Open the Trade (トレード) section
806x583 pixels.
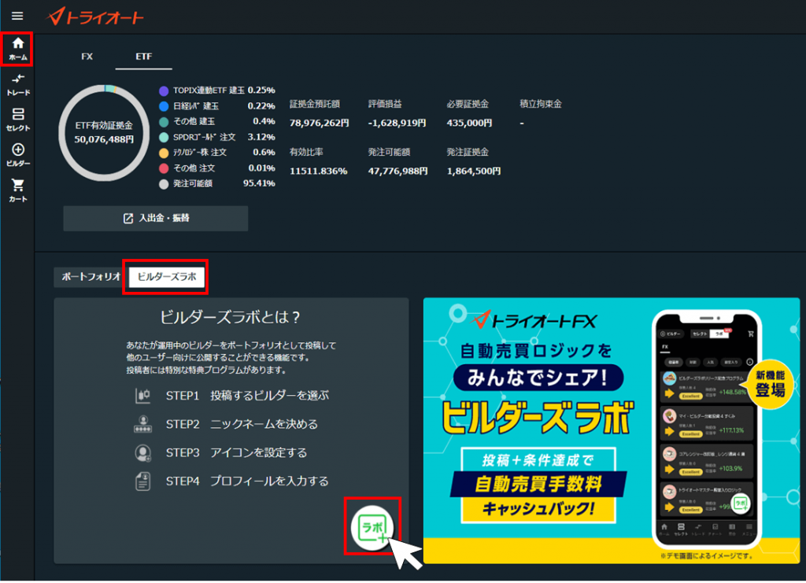(x=18, y=85)
